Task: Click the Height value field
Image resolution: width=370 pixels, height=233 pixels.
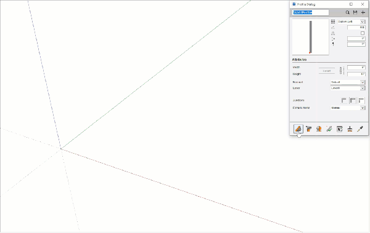Action: pos(356,74)
